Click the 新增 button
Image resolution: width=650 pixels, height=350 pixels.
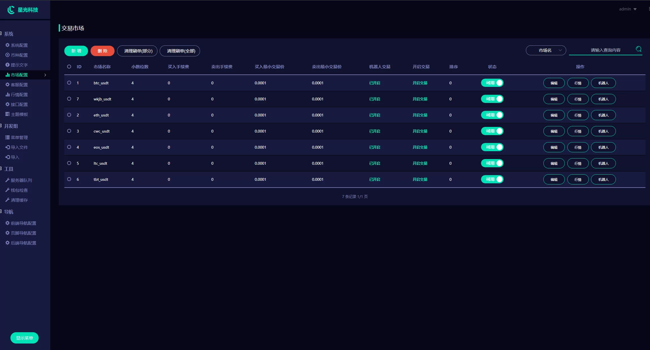pyautogui.click(x=76, y=51)
